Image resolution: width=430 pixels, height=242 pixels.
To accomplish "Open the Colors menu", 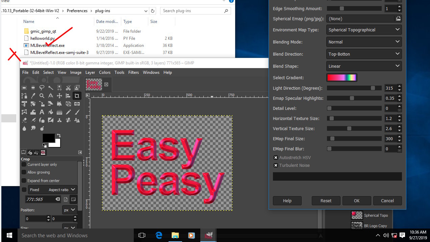I will (x=105, y=72).
